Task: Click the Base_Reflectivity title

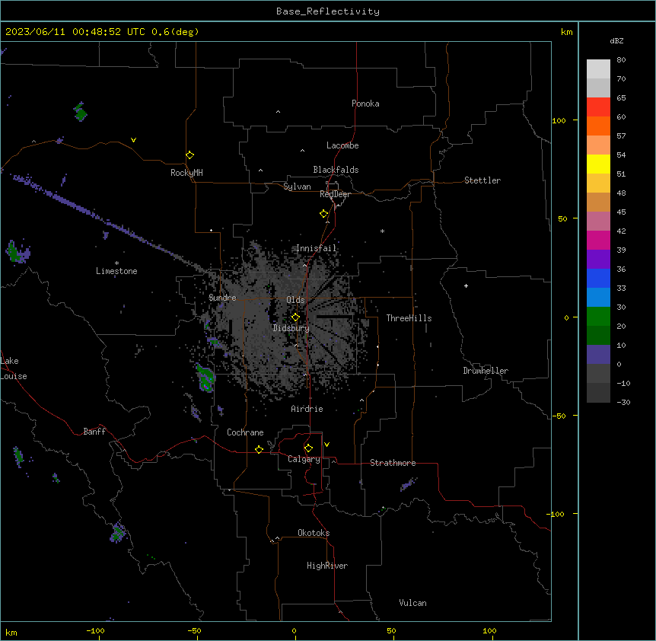Action: tap(328, 11)
